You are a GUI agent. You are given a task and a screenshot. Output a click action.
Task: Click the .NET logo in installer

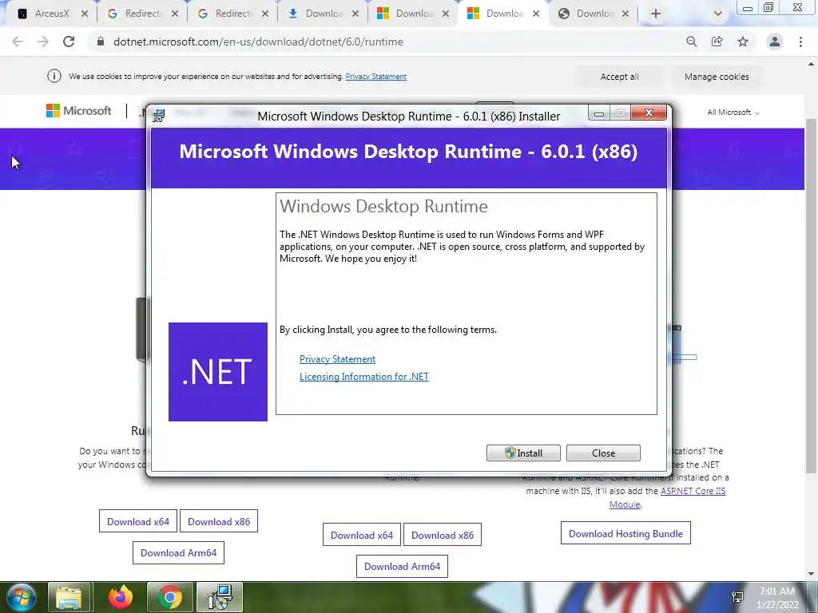[217, 372]
